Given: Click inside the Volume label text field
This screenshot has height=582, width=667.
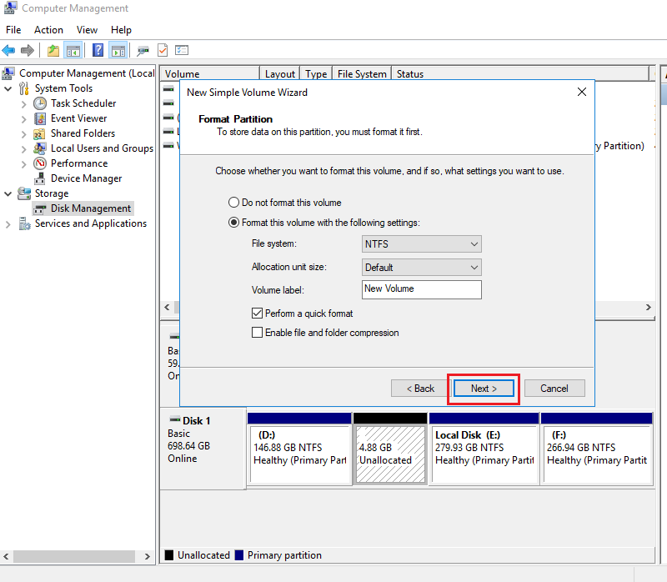Looking at the screenshot, I should pos(421,289).
